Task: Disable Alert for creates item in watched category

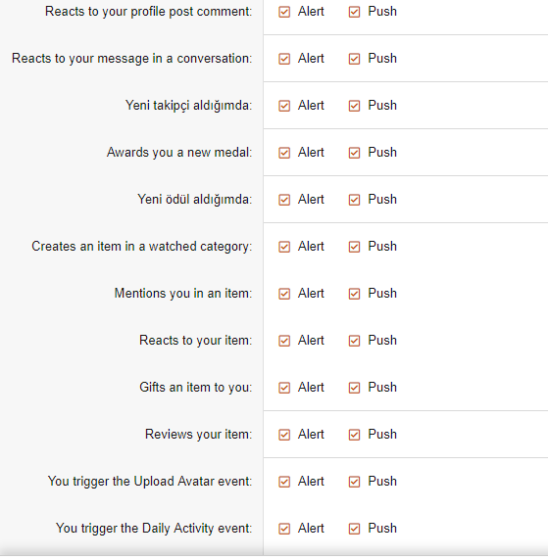Action: [x=284, y=247]
